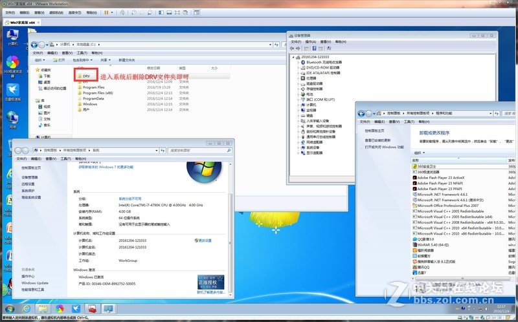Click the search box in System window
This screenshot has height=322, width=518.
coord(199,151)
